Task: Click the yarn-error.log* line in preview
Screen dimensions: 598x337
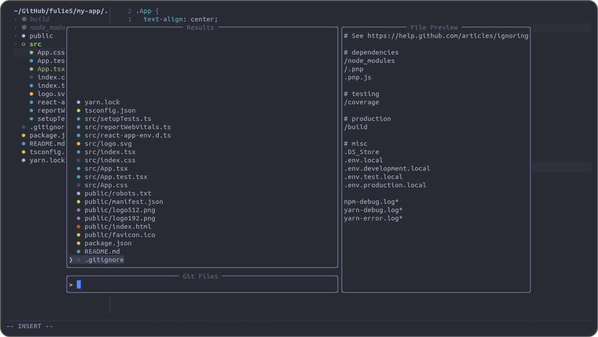Action: pyautogui.click(x=373, y=218)
